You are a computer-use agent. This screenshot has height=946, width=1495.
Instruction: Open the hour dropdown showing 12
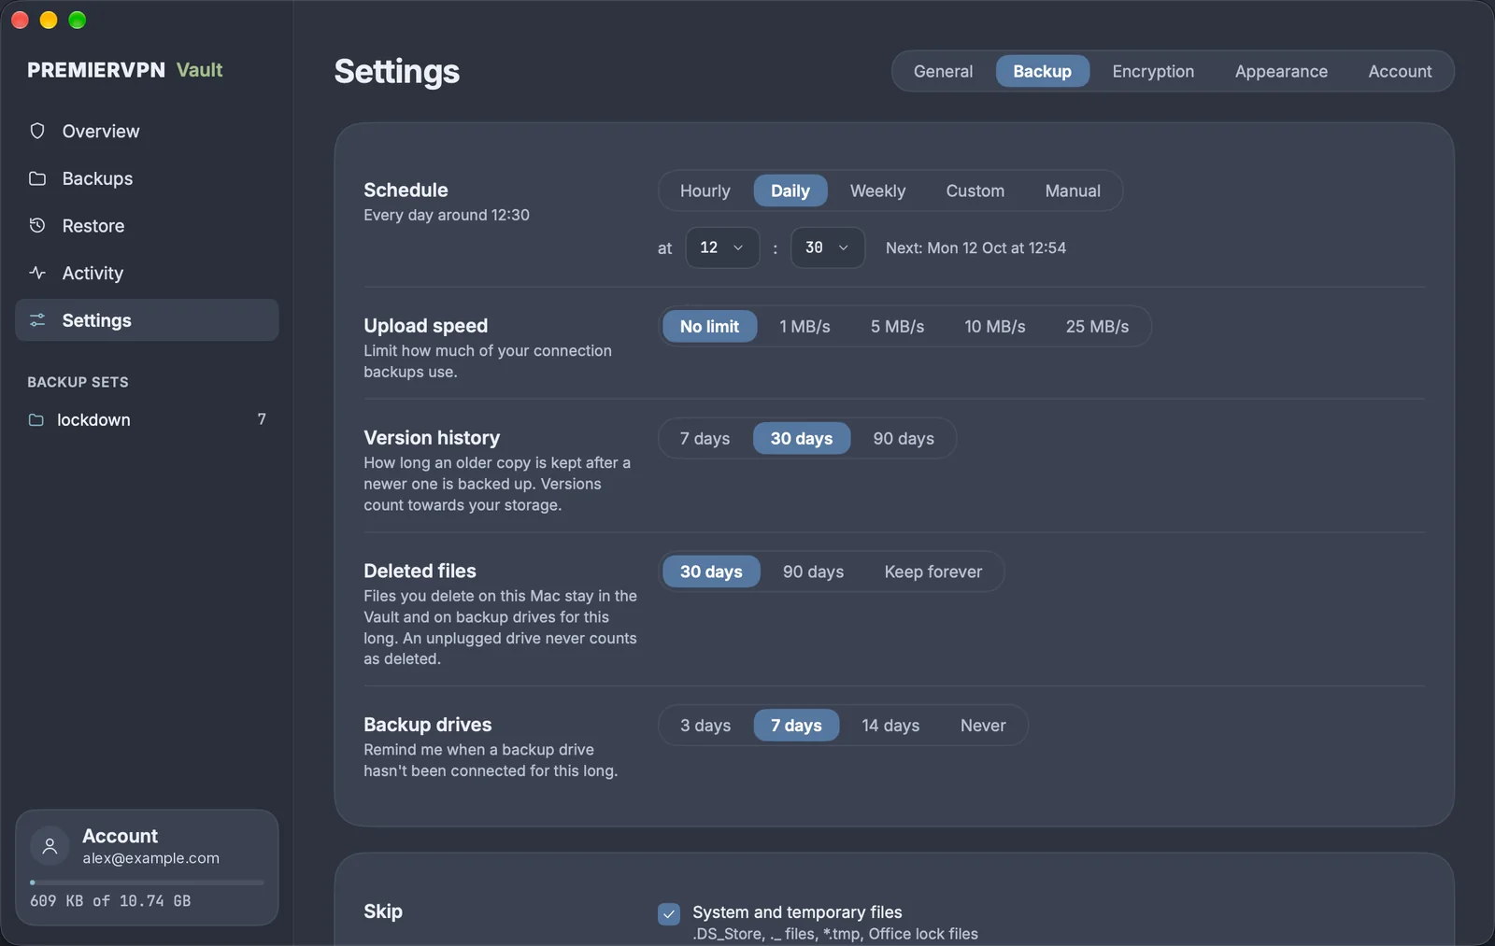pyautogui.click(x=722, y=247)
